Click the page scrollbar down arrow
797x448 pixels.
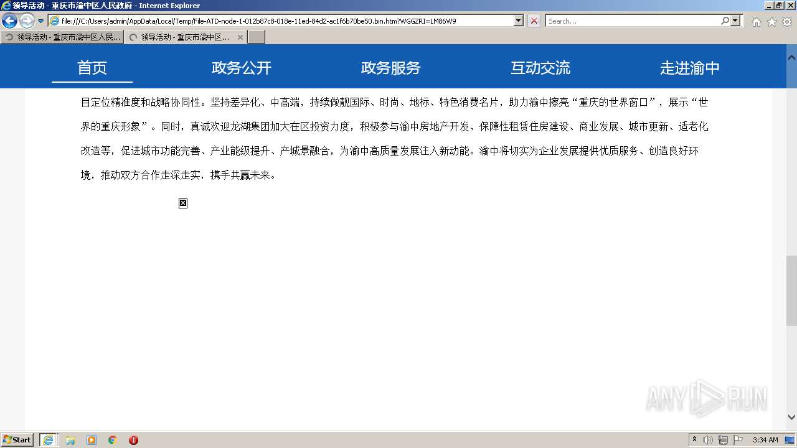click(791, 417)
